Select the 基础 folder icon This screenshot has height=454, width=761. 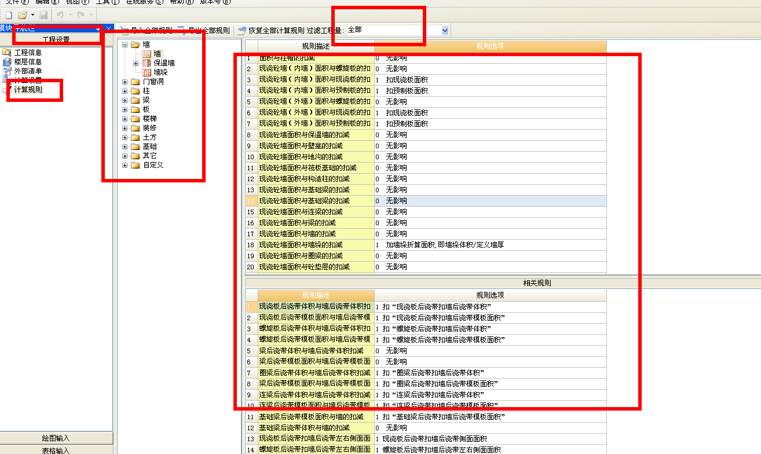[136, 147]
